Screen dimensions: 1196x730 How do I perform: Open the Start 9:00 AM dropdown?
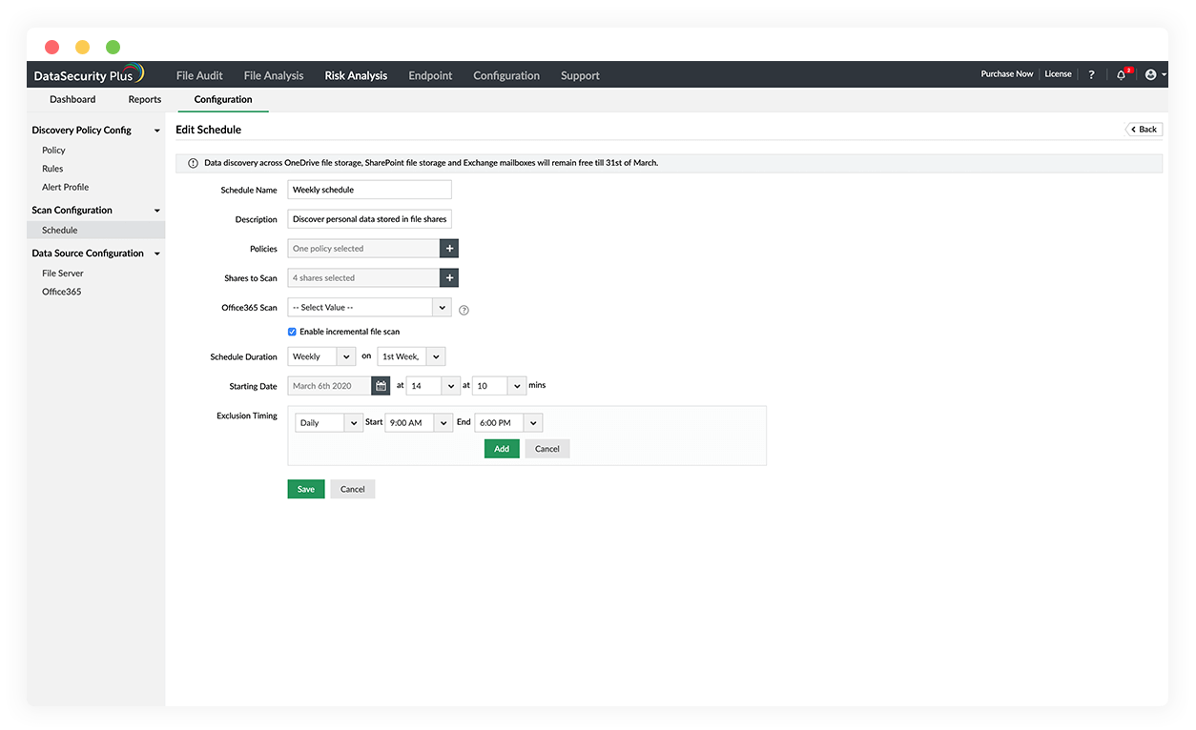click(419, 422)
